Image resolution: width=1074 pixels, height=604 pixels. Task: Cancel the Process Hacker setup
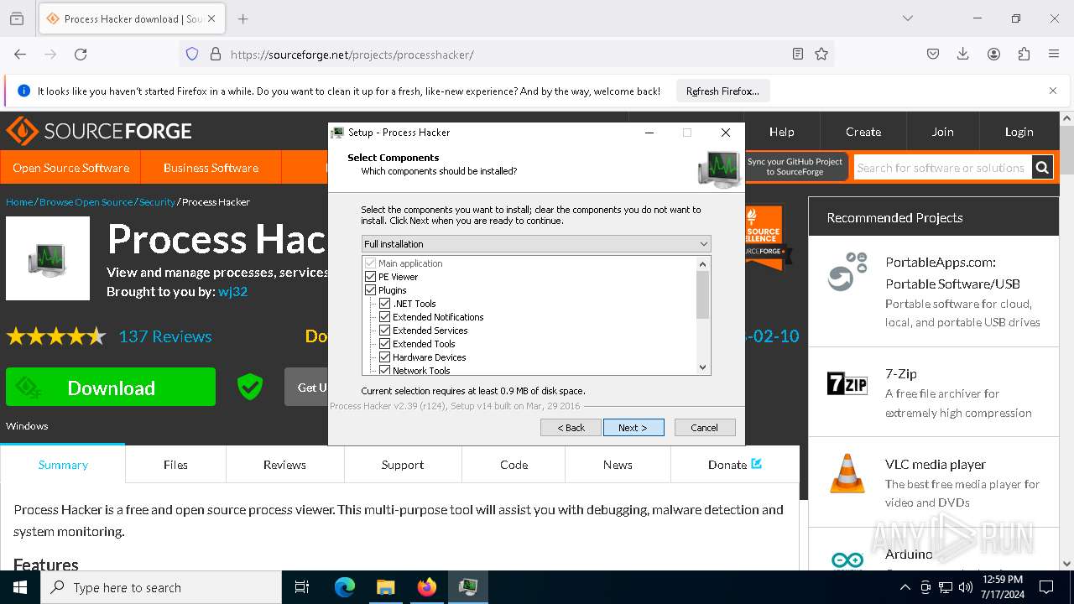705,427
